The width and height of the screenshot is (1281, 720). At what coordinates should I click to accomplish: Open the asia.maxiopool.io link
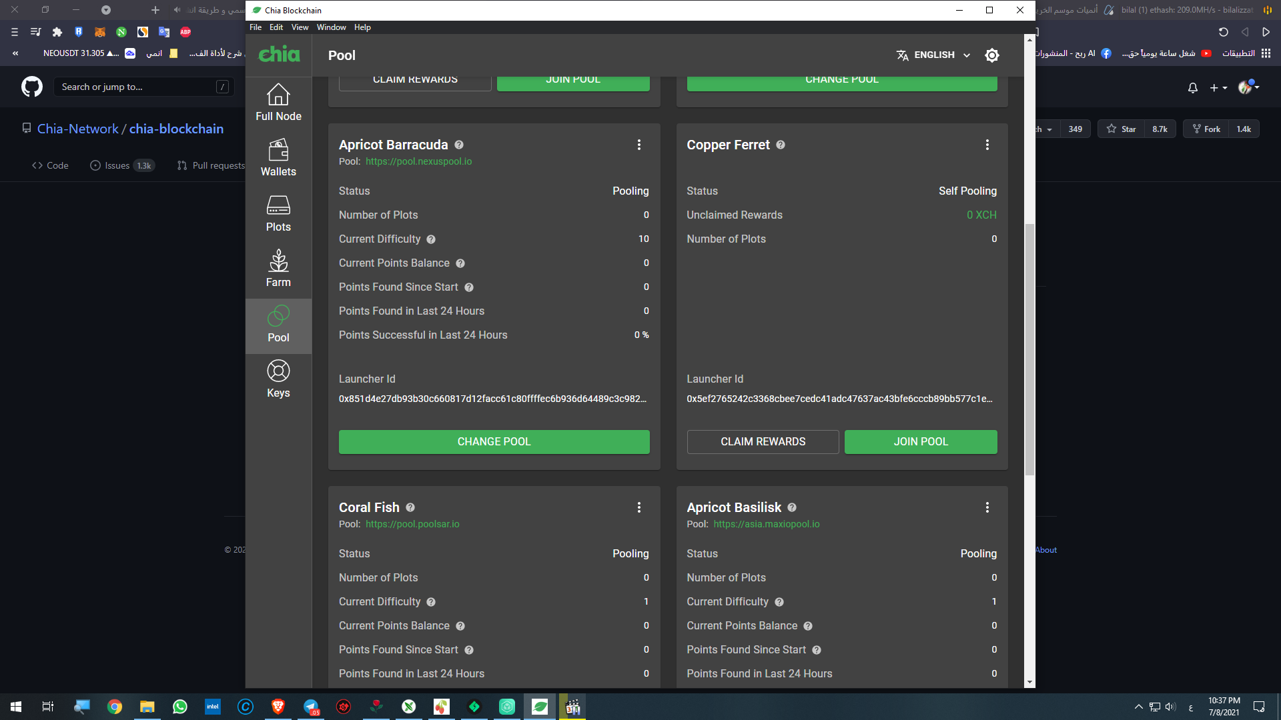tap(767, 524)
